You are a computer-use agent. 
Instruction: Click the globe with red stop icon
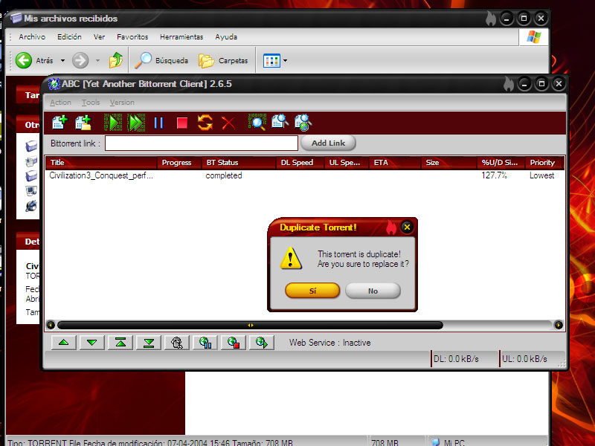click(x=234, y=342)
